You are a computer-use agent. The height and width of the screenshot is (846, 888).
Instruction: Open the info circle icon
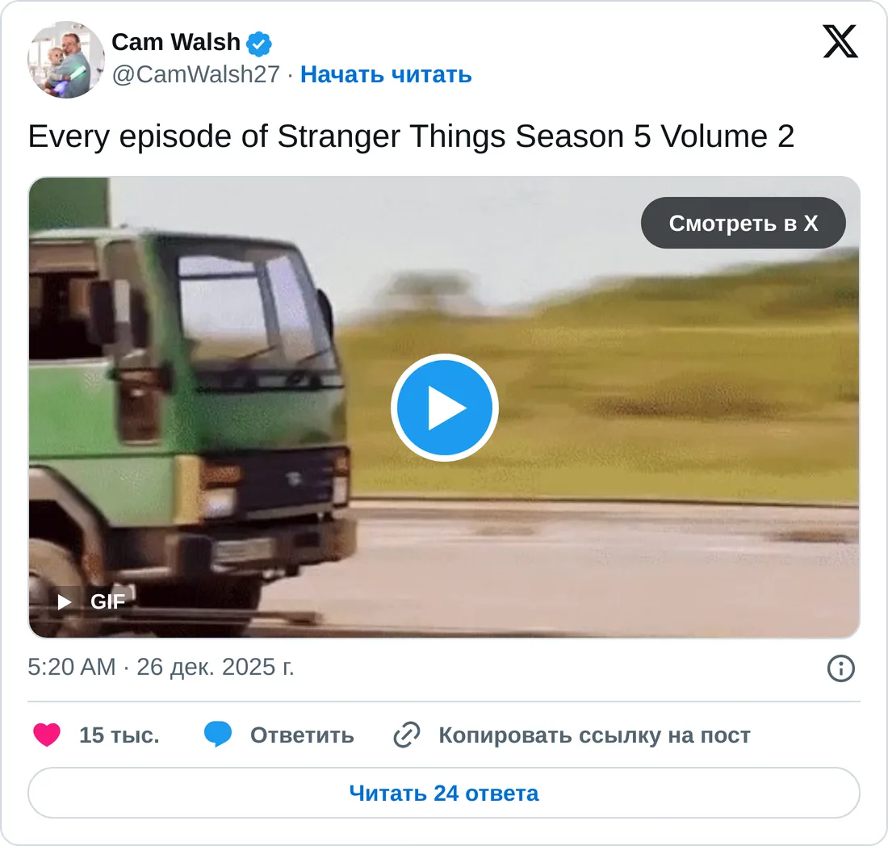click(840, 668)
